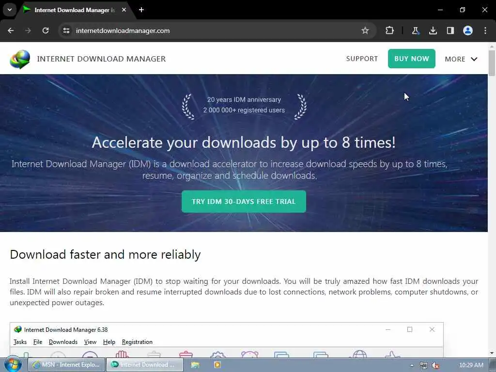Viewport: 496px width, 372px height.
Task: Open Tasks menu in IDM screenshot
Action: (x=20, y=342)
